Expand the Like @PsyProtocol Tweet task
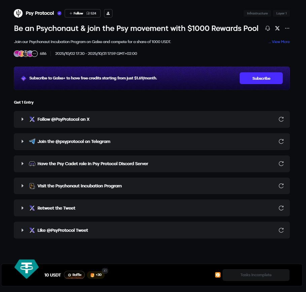The height and width of the screenshot is (292, 306). tap(23, 230)
